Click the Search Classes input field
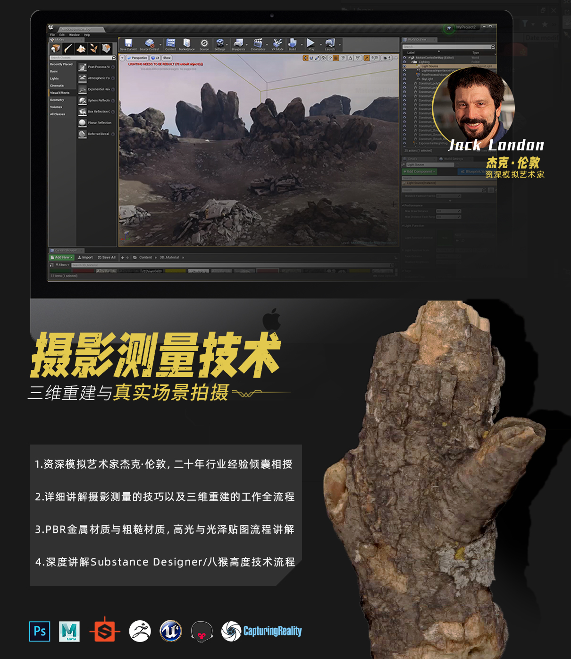The width and height of the screenshot is (571, 659). pos(83,58)
